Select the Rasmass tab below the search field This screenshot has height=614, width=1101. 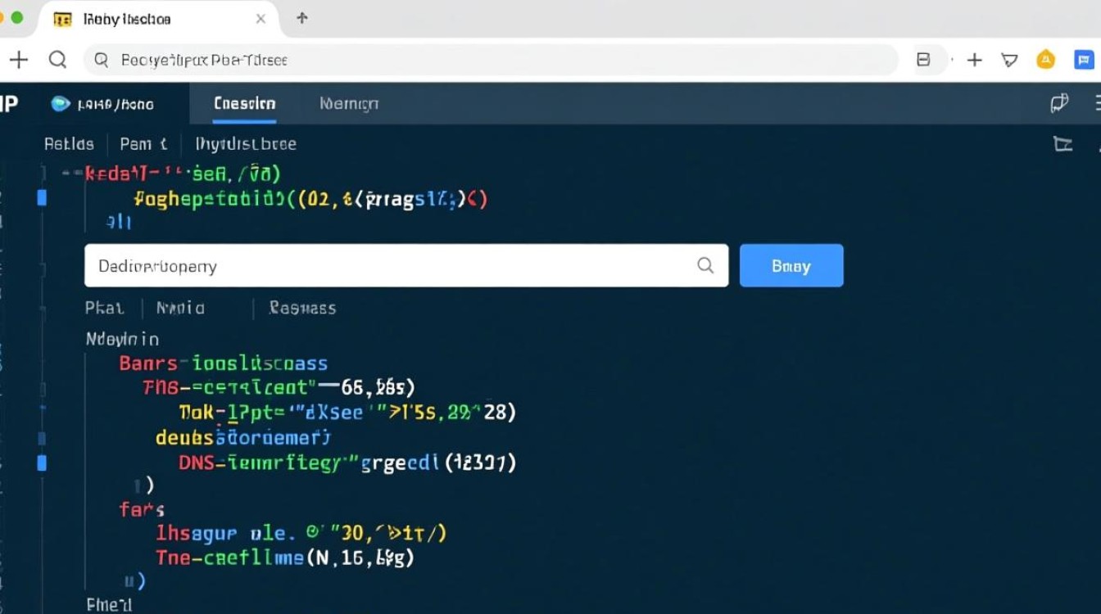click(302, 309)
